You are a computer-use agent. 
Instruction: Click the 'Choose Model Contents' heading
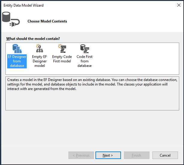(x=47, y=21)
